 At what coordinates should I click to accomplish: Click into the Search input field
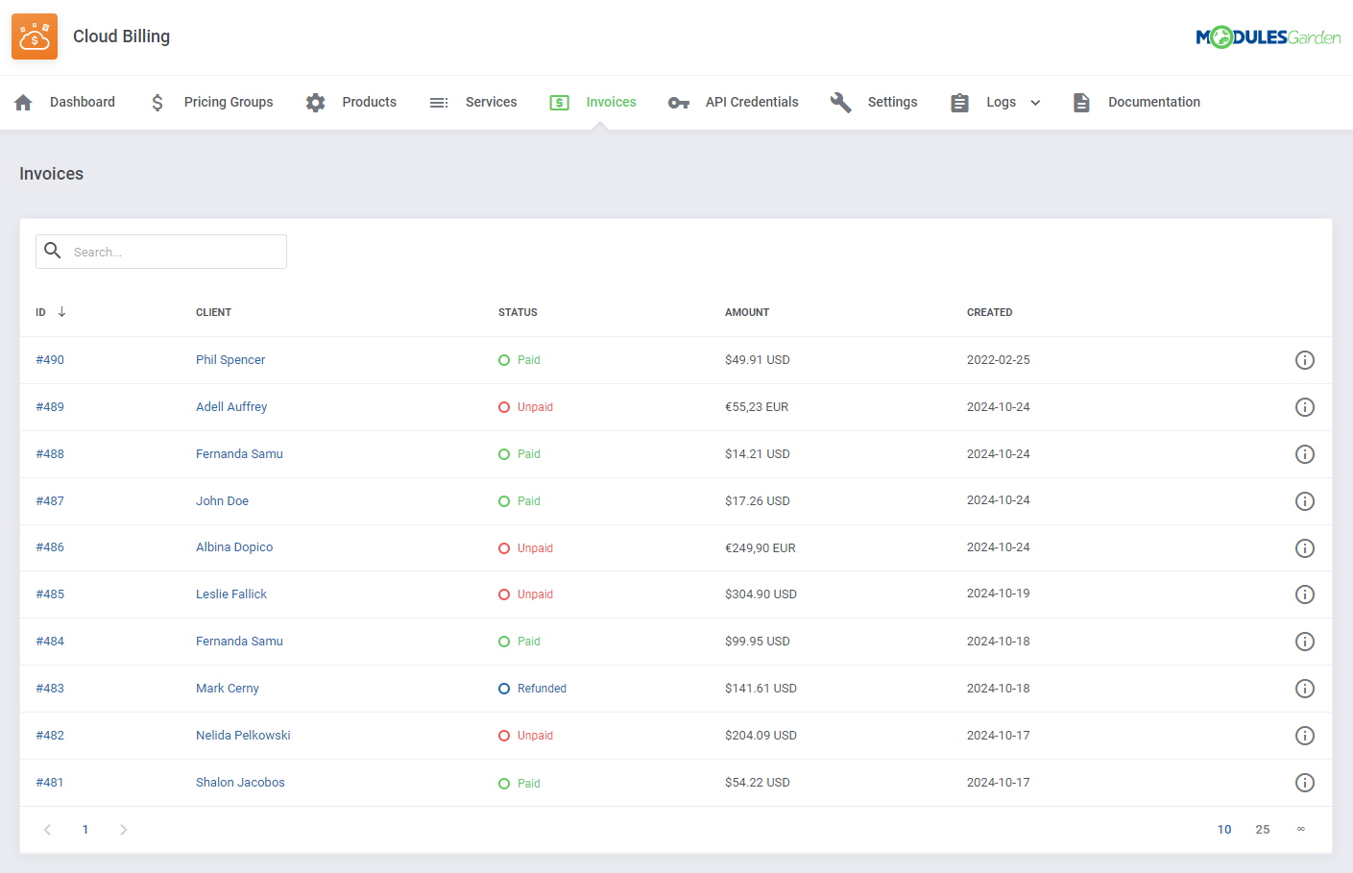pyautogui.click(x=161, y=252)
